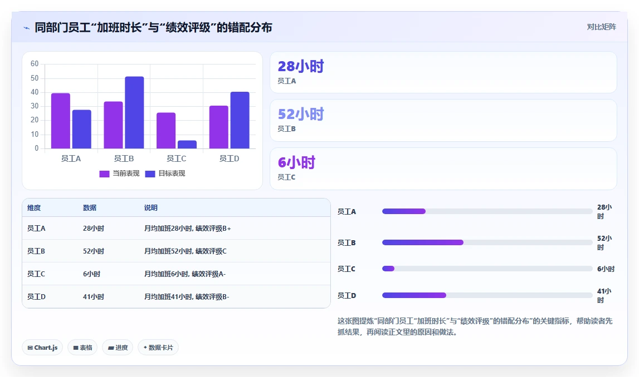Screen dimensions: 639x377
Task: Click the purple 当前表现 bar for 员工D
Action: tap(219, 127)
